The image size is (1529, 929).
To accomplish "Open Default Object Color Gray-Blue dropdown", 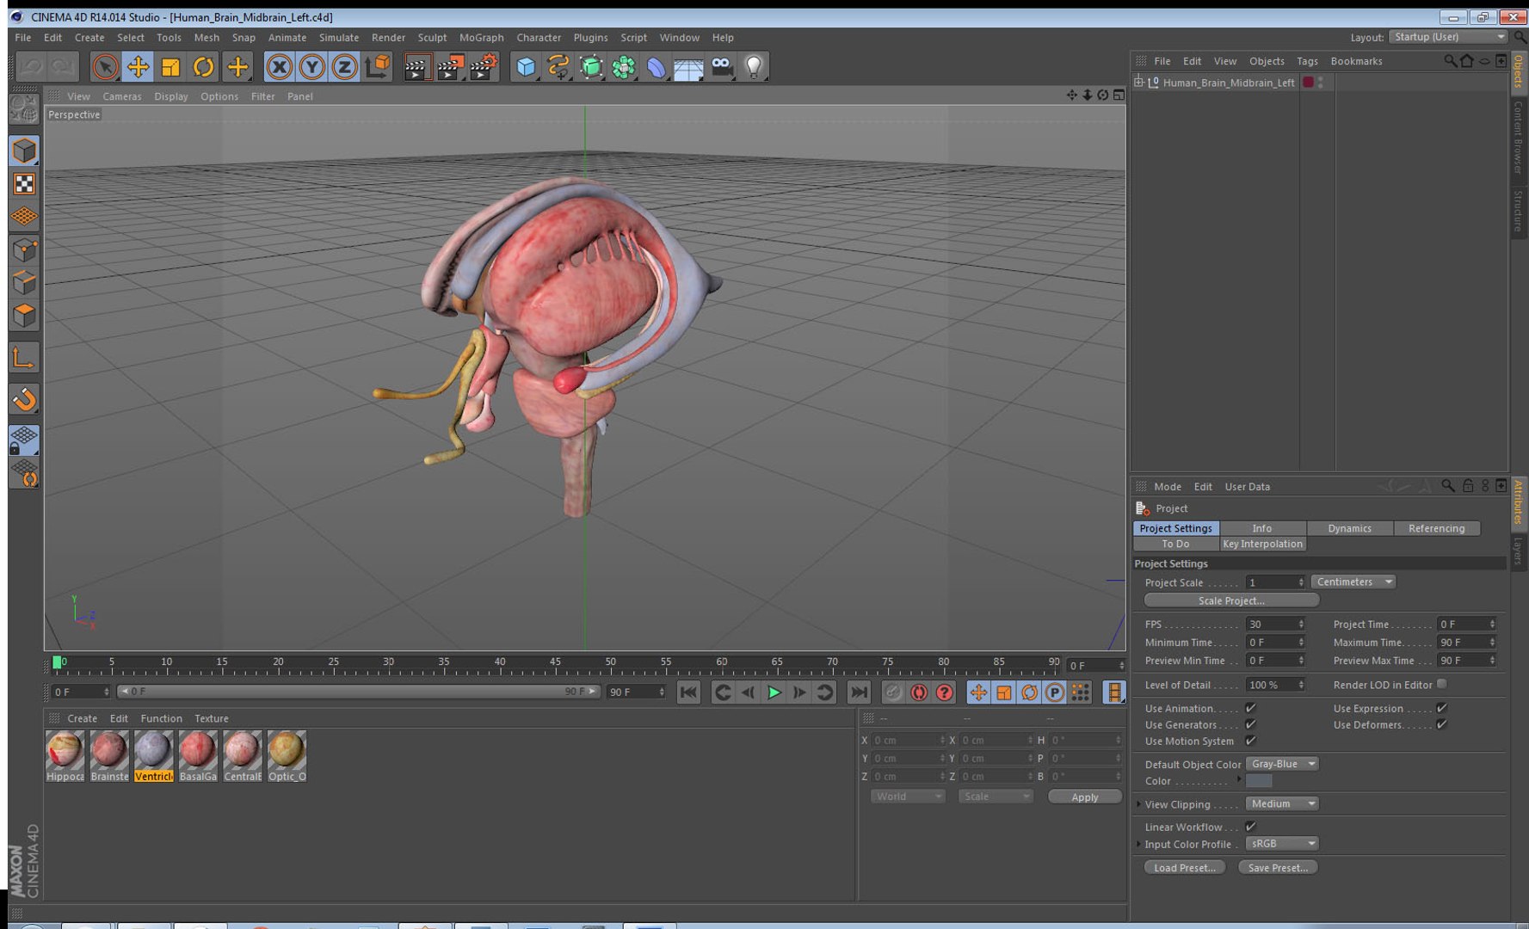I will pyautogui.click(x=1282, y=764).
